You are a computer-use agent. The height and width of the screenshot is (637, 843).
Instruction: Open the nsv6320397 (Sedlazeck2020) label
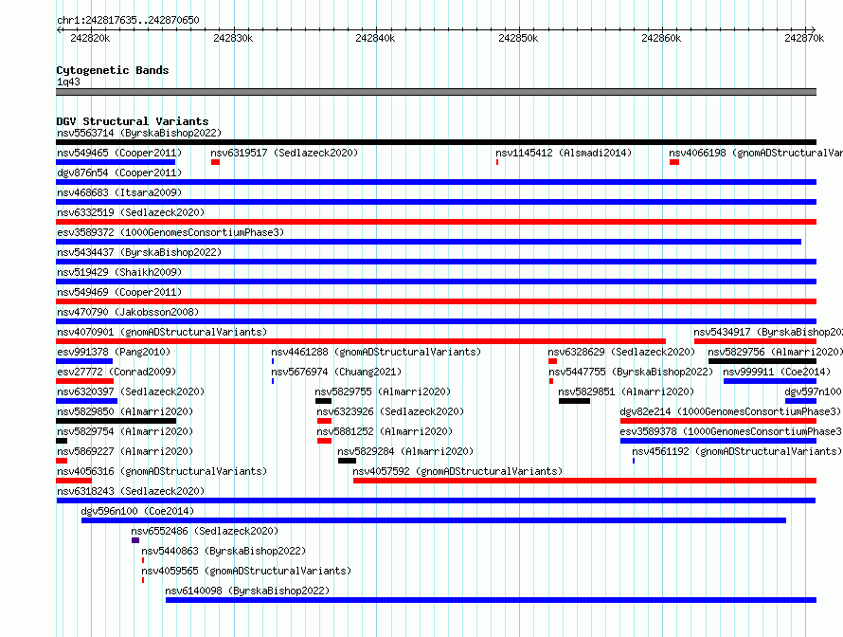pyautogui.click(x=131, y=391)
